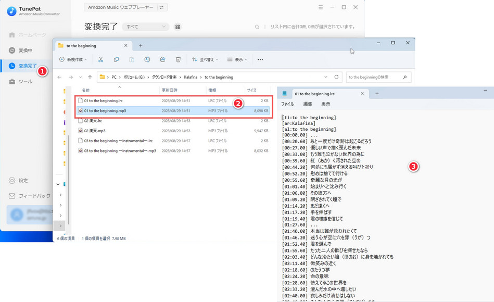Image resolution: width=494 pixels, height=302 pixels.
Task: Select file 02 満天.lrc
Action: click(173, 121)
